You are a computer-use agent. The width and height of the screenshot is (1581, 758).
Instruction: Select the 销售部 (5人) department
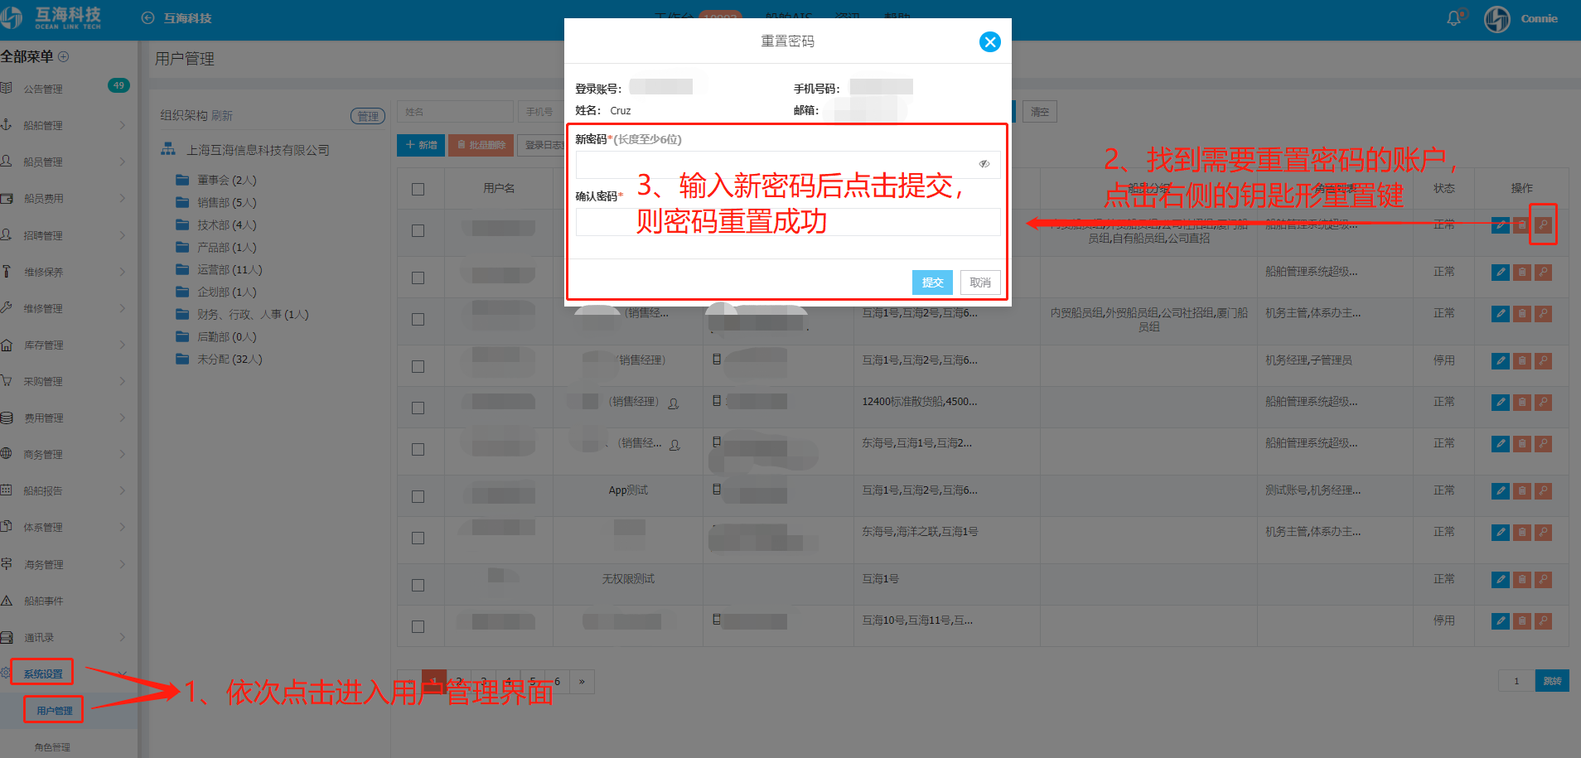[x=226, y=202]
